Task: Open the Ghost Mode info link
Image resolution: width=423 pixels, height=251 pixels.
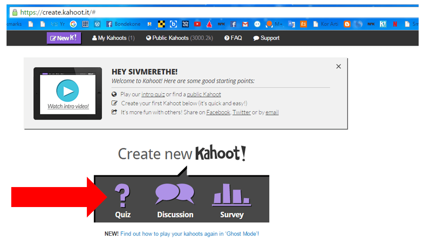Action: (x=190, y=234)
